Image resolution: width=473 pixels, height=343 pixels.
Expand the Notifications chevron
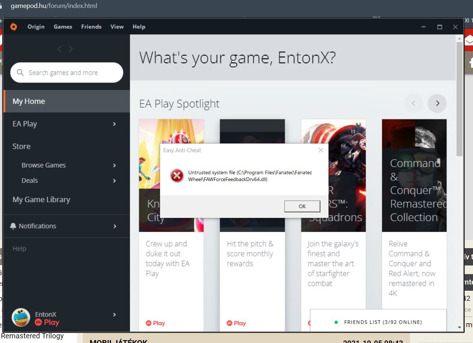pyautogui.click(x=115, y=226)
